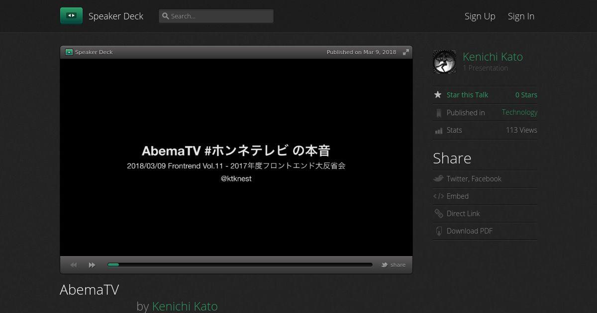The width and height of the screenshot is (597, 313).
Task: Open the Twitter, Facebook share option
Action: click(x=474, y=179)
